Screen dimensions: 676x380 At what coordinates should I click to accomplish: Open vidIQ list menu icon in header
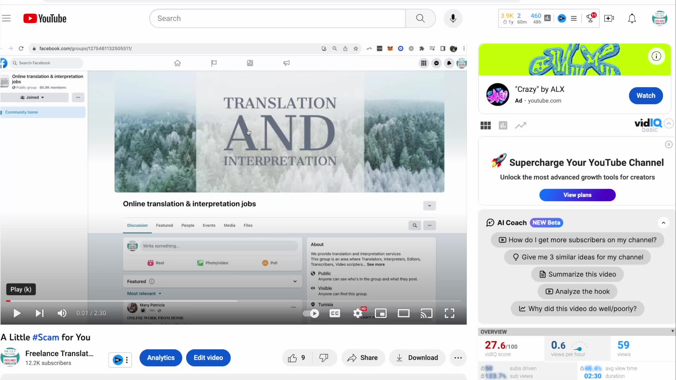[x=574, y=18]
